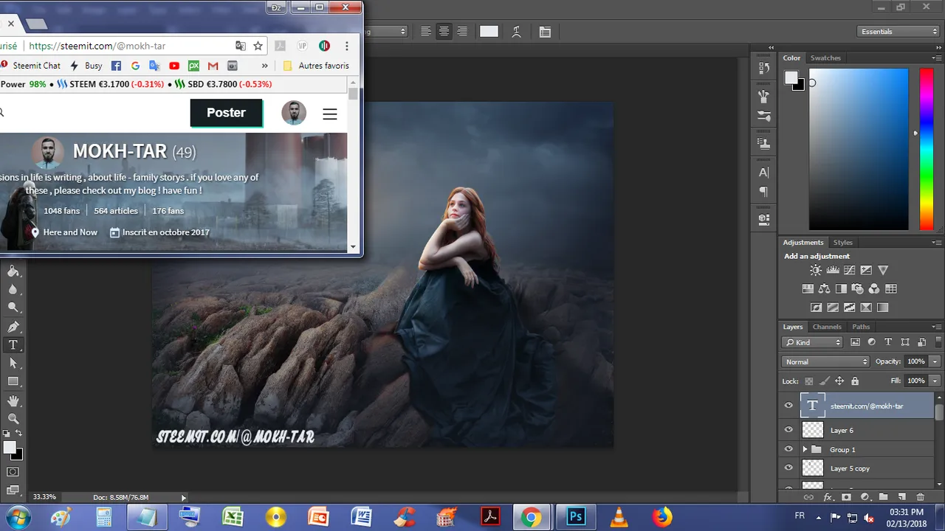
Task: Open text color swatch in options bar
Action: (489, 32)
